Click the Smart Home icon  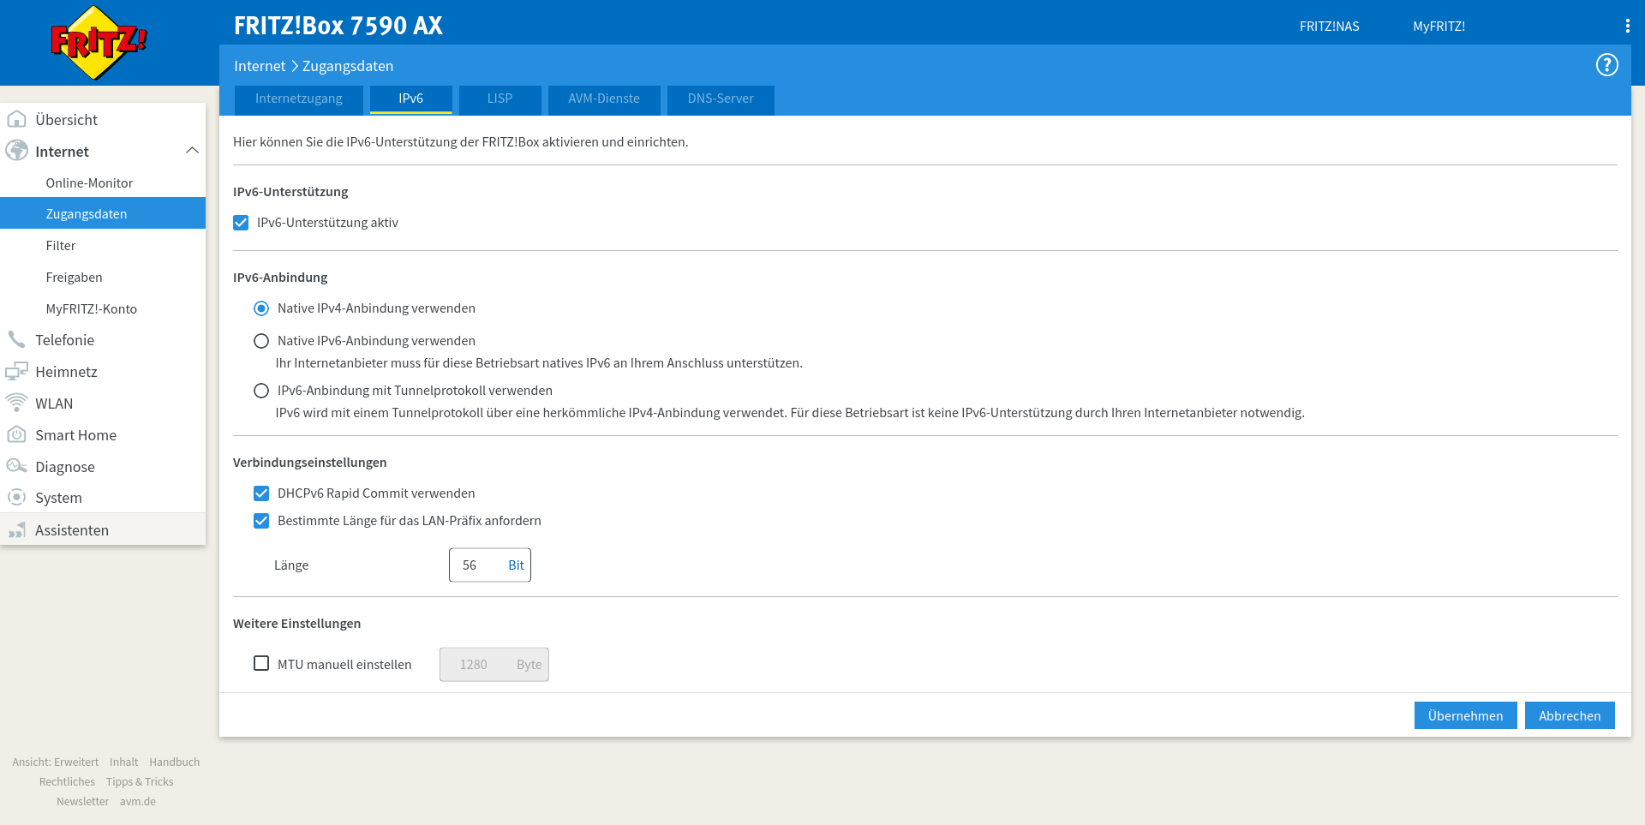point(16,434)
